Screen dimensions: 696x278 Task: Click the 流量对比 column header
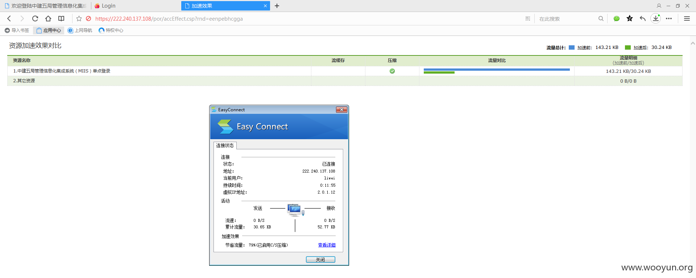497,61
